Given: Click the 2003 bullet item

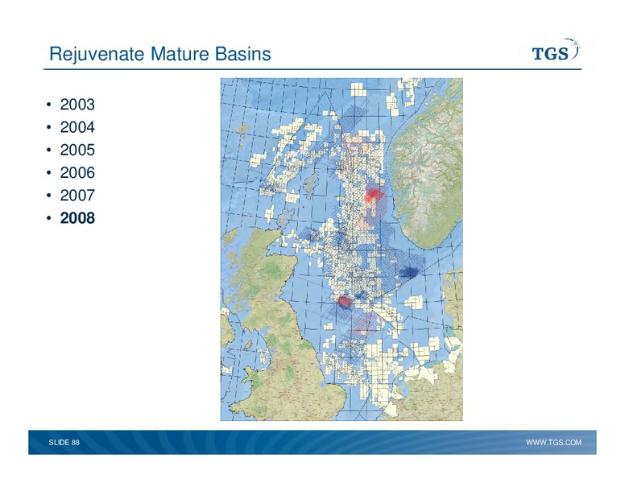Looking at the screenshot, I should tap(77, 105).
